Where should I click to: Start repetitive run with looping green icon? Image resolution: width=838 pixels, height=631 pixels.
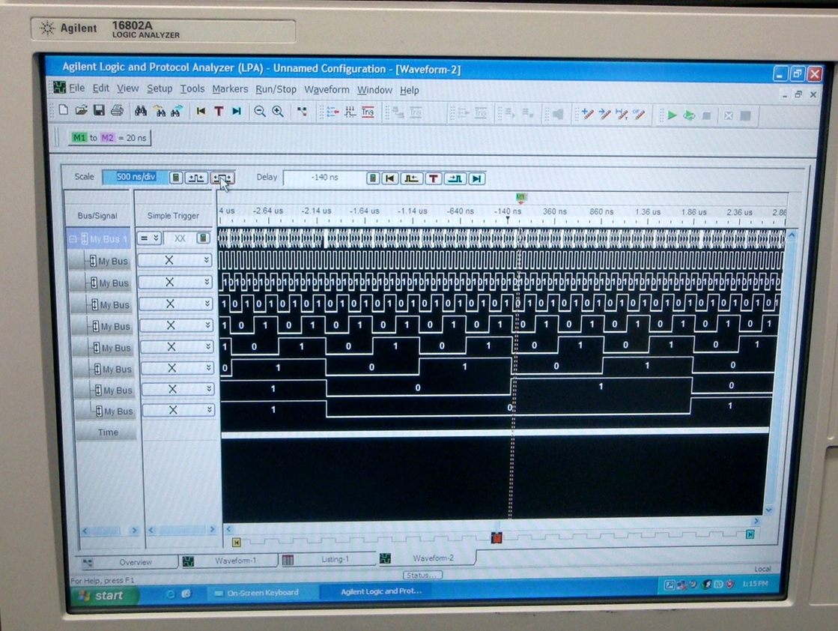pos(690,115)
